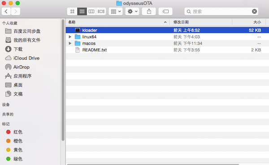Select the orange 橙色 tag dot
This screenshot has height=165, width=269.
8,141
